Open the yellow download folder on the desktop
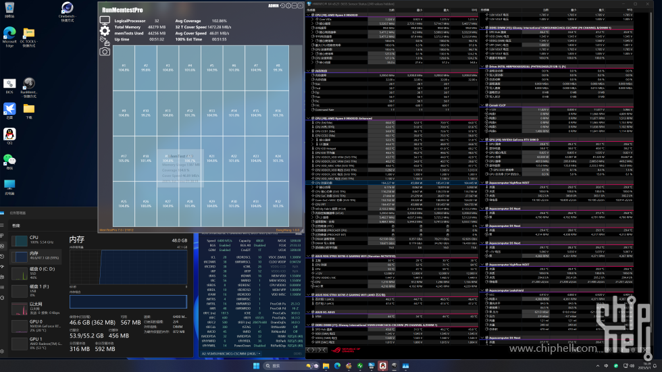Viewport: 662px width, 372px height. coord(28,111)
